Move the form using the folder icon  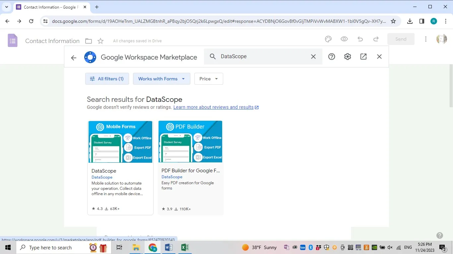tap(88, 41)
